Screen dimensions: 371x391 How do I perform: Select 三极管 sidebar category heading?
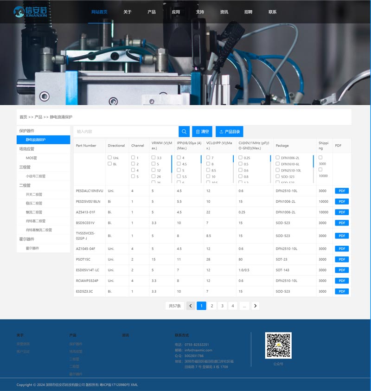point(25,167)
